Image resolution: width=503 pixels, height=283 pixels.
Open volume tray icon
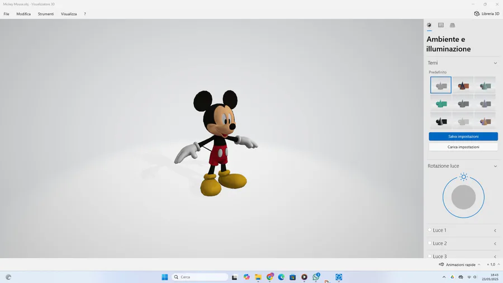(x=475, y=277)
